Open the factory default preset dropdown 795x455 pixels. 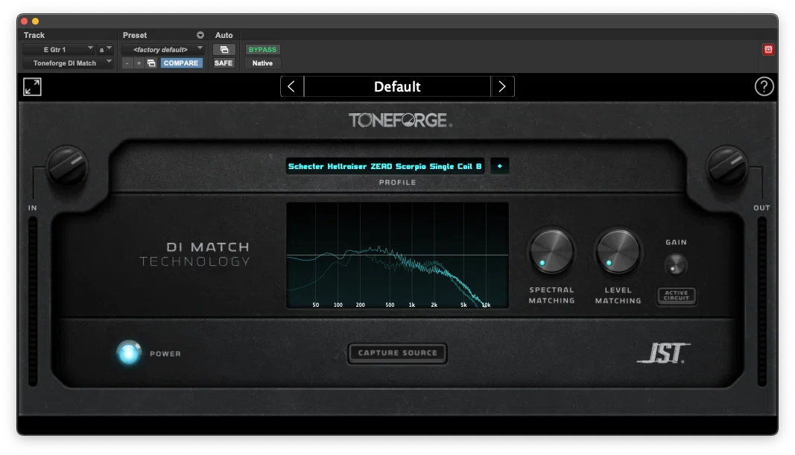(163, 50)
